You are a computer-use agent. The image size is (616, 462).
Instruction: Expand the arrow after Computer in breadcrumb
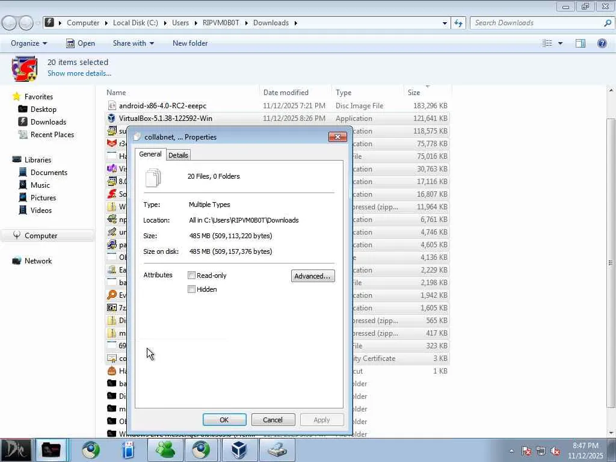(106, 23)
